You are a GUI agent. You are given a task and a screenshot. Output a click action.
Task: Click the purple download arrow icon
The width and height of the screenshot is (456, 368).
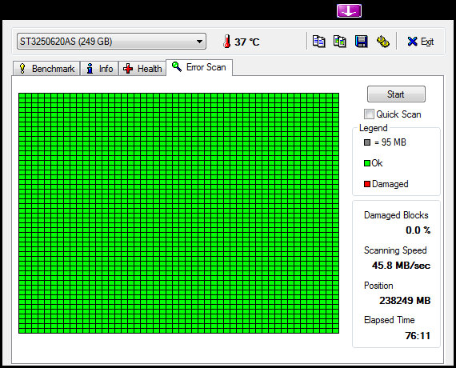349,10
